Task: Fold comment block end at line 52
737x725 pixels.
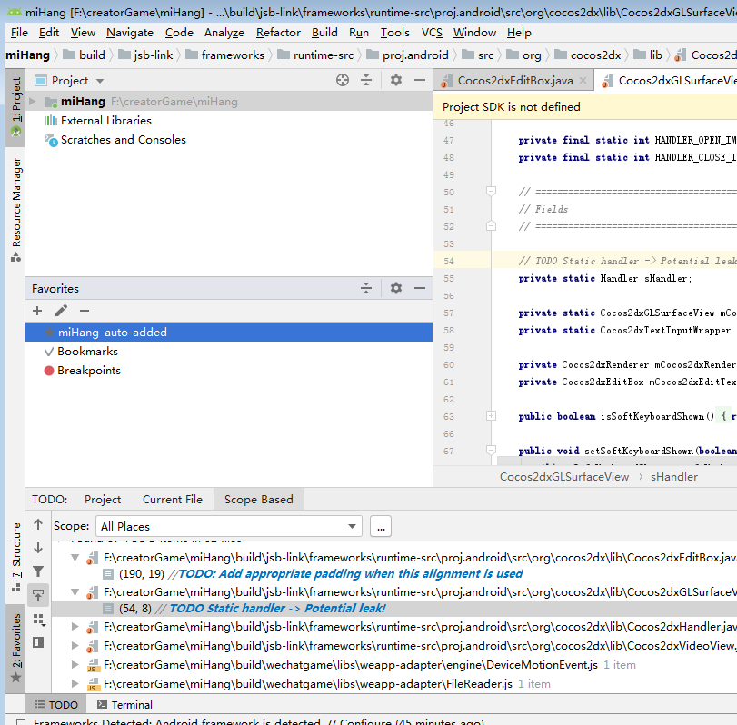Action: [x=491, y=226]
